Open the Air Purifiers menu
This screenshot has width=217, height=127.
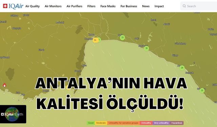pos(74,6)
